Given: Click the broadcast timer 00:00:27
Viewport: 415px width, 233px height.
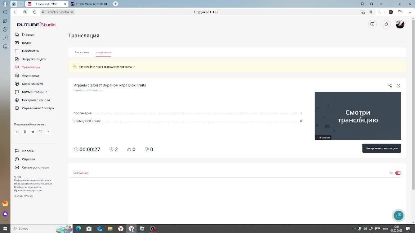Looking at the screenshot, I should click(x=90, y=150).
